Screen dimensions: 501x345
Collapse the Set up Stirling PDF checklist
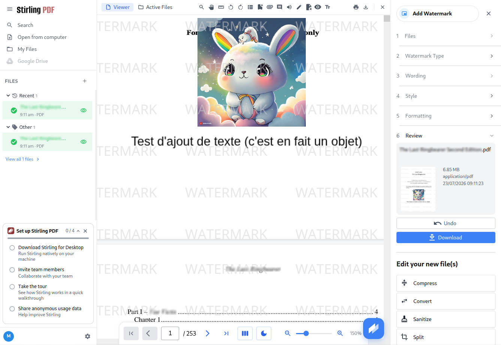pos(78,231)
